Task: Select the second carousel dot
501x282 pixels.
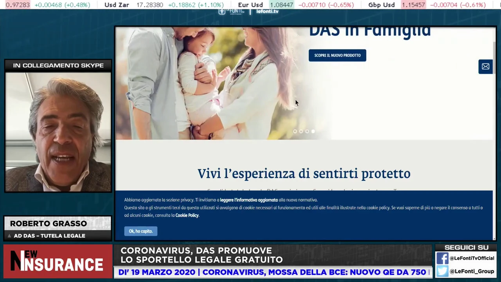Action: pos(301,132)
